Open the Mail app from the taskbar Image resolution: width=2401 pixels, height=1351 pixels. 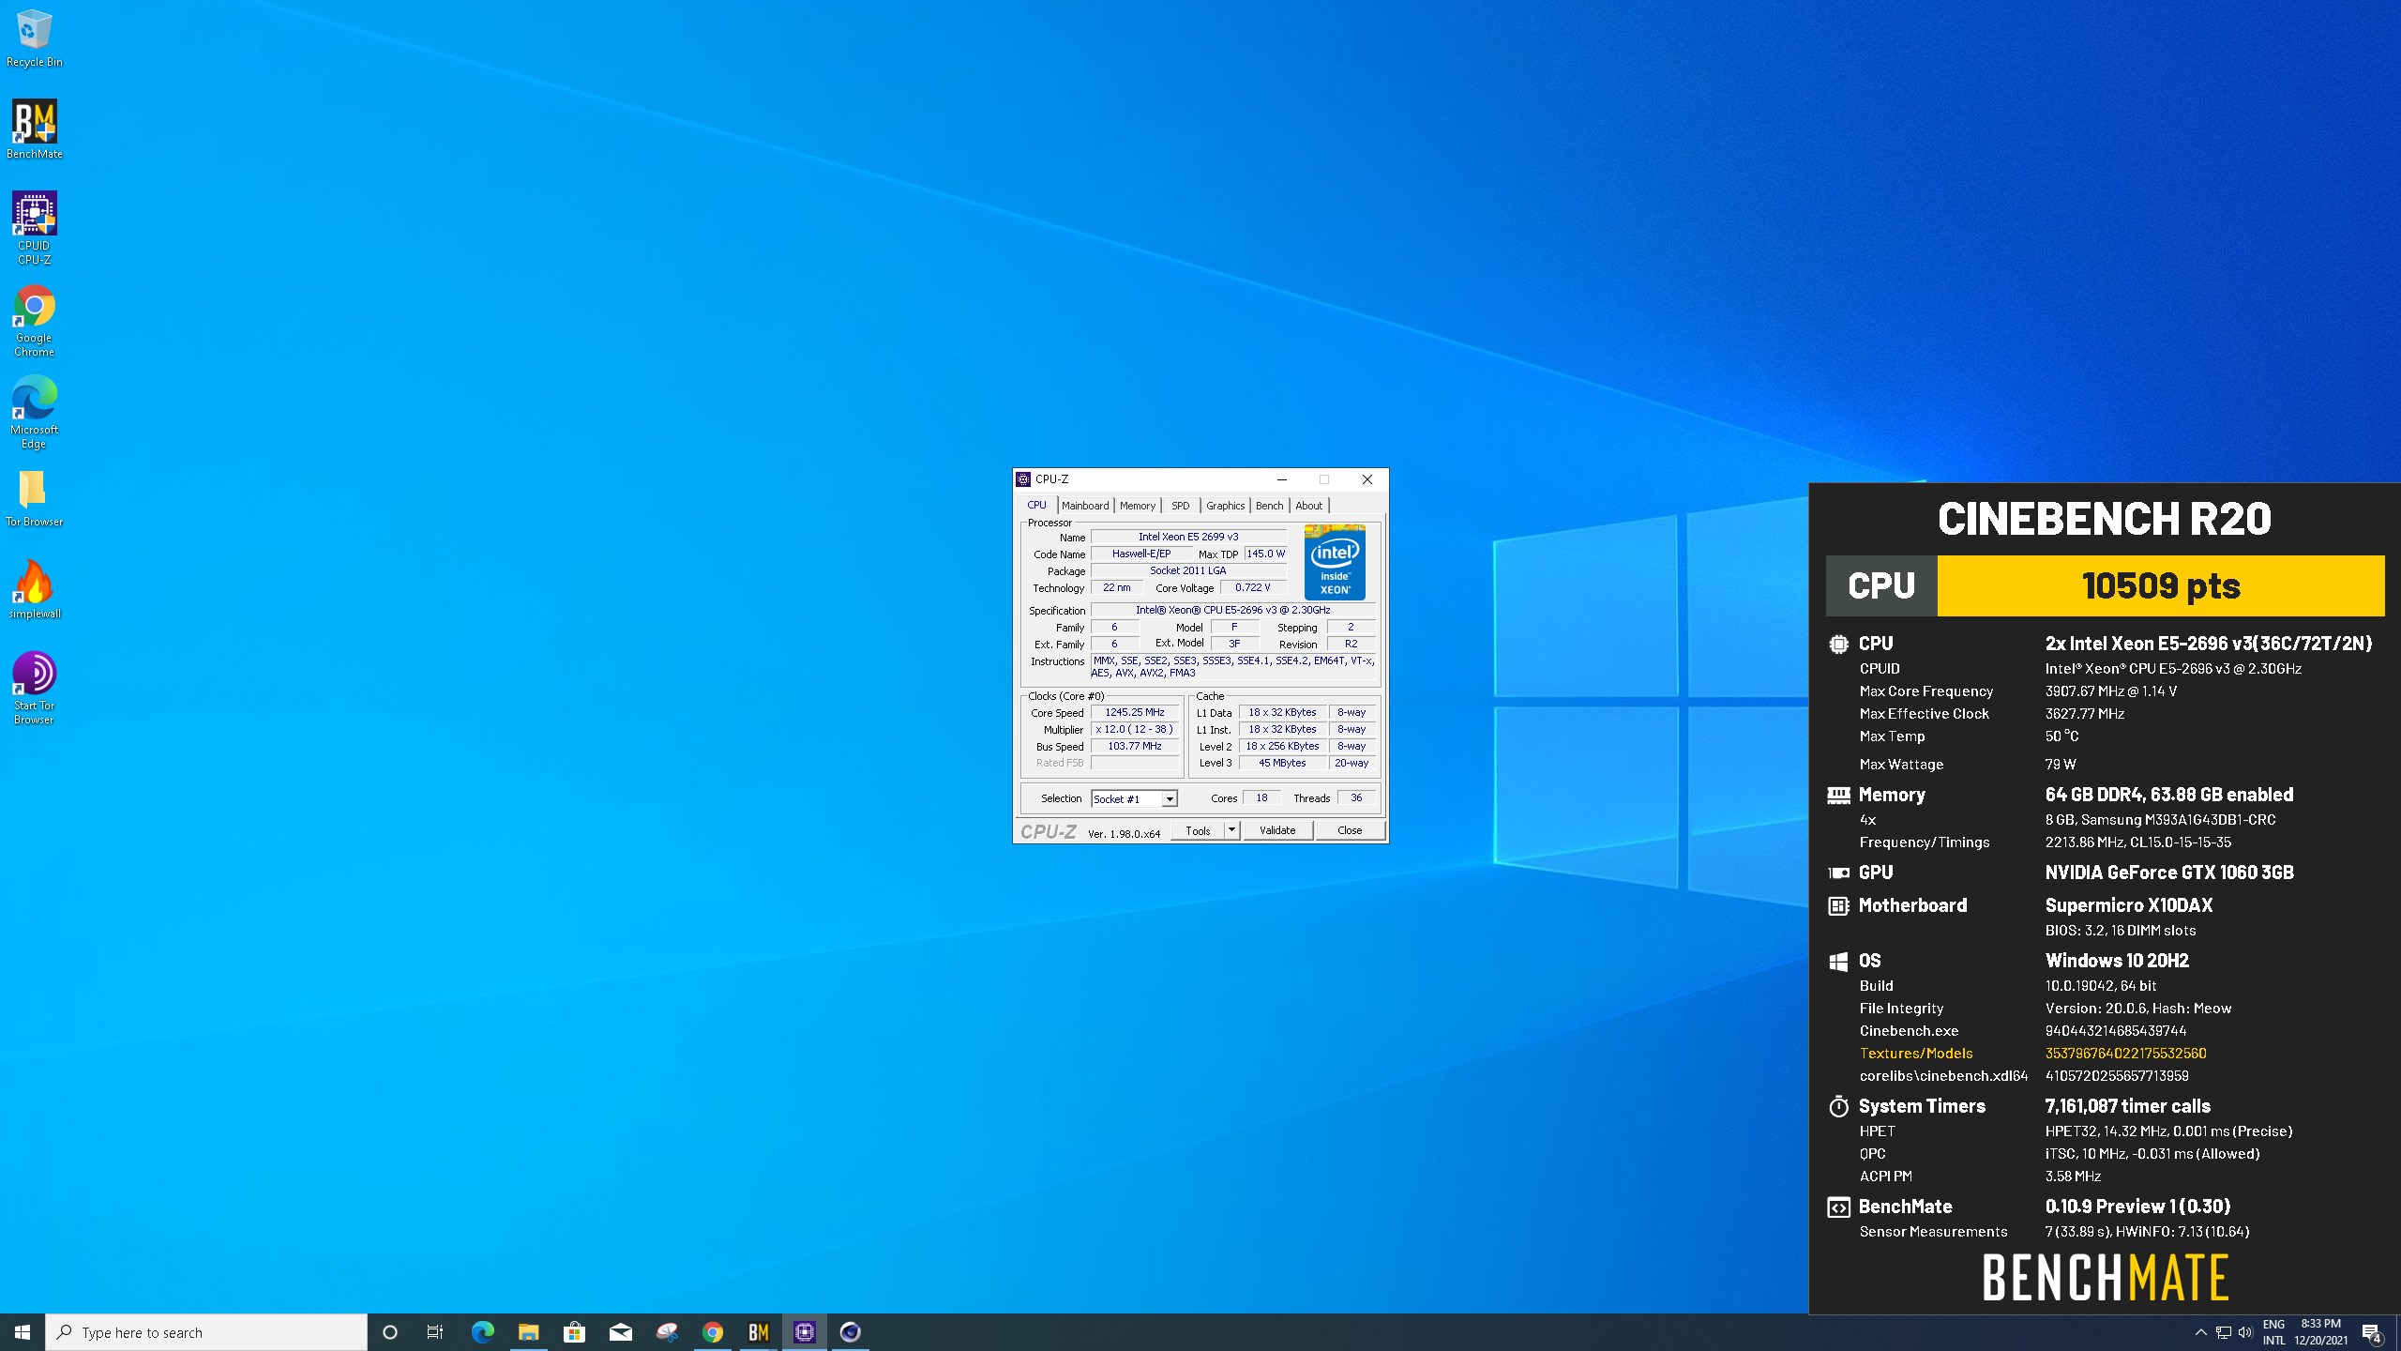pyautogui.click(x=620, y=1332)
